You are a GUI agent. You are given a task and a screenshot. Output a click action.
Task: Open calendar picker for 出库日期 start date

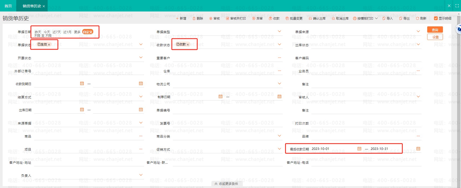(x=82, y=109)
